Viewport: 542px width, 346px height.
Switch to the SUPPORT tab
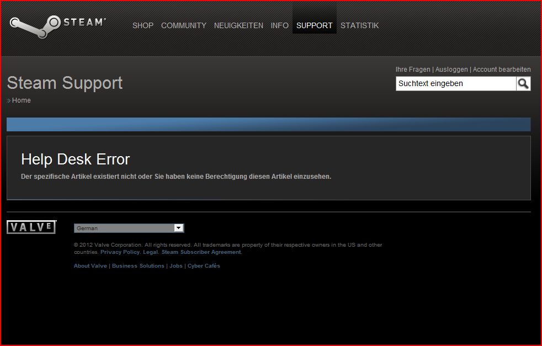tap(314, 25)
